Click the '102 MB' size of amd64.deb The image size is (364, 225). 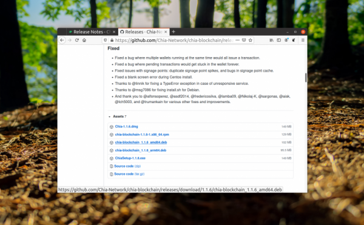pos(286,143)
